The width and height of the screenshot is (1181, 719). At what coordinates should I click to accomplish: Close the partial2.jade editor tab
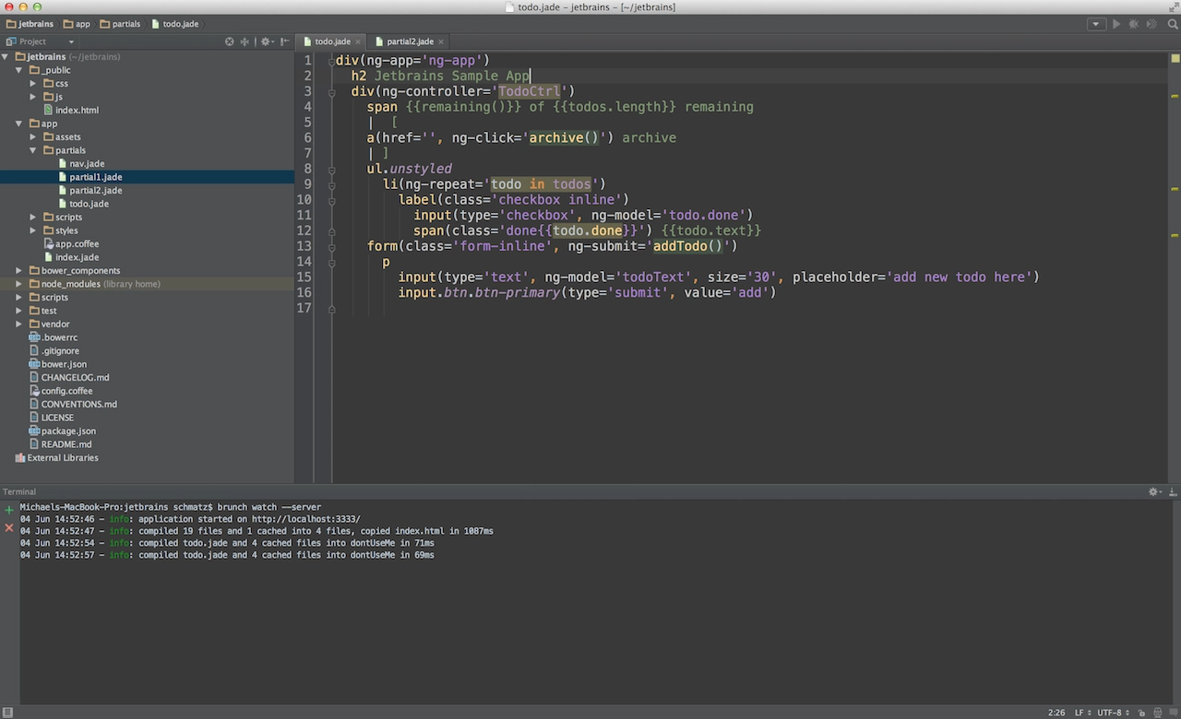coord(442,41)
